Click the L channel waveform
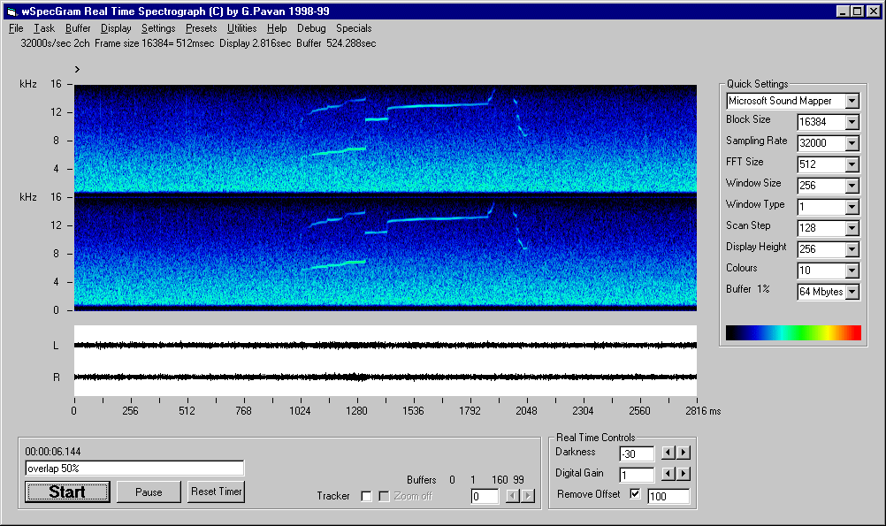The image size is (886, 526). pyautogui.click(x=386, y=345)
